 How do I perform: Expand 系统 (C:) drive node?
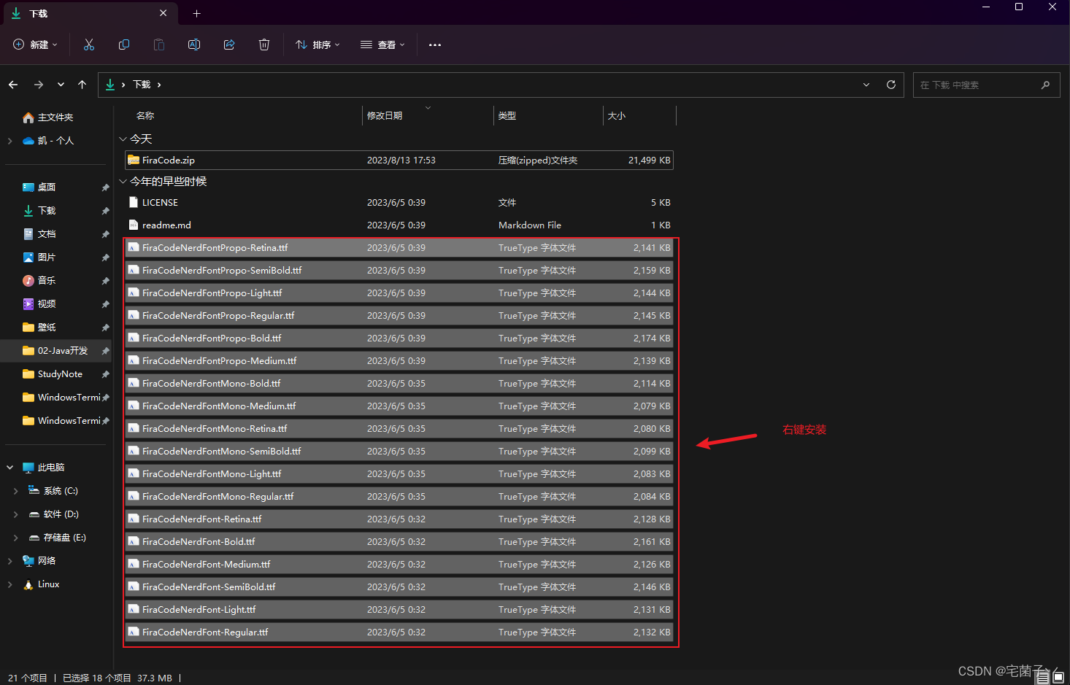pos(16,491)
